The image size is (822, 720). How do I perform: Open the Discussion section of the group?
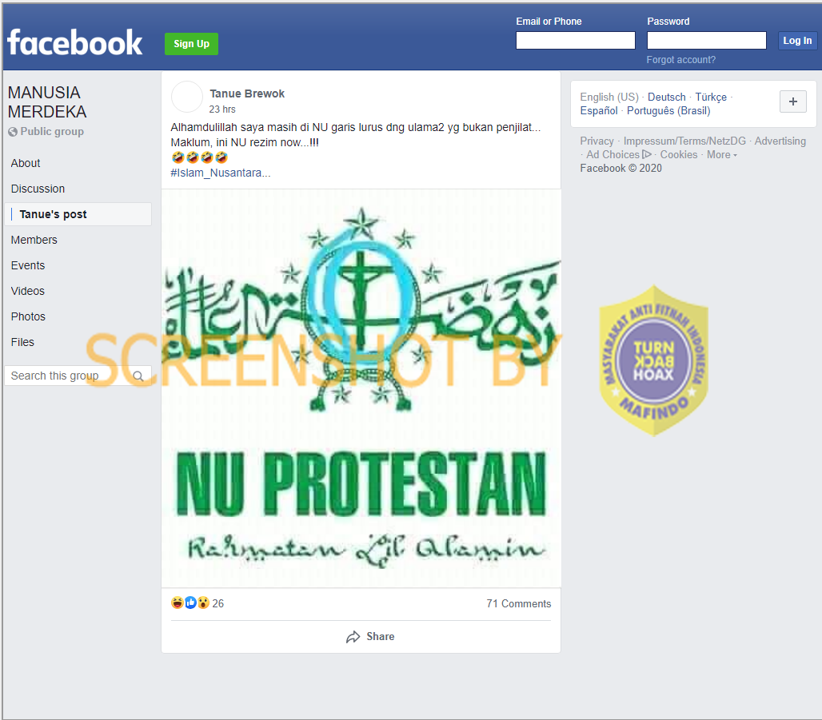tap(38, 189)
